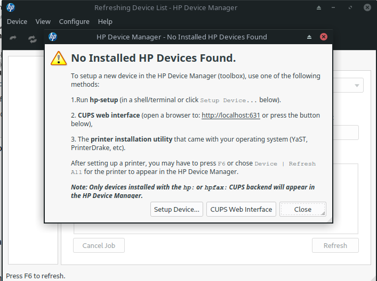The image size is (377, 281).
Task: Close the dialog with the red X
Action: pos(324,37)
